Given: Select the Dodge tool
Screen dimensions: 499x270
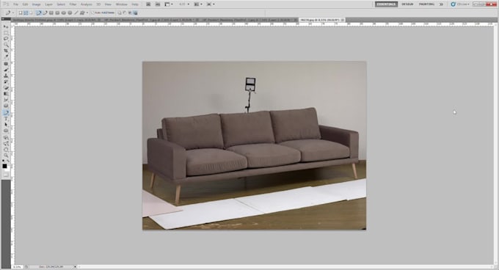Looking at the screenshot, I should click(x=6, y=106).
